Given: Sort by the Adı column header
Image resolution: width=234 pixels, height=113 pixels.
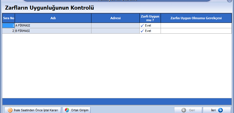Looking at the screenshot, I should click(53, 18).
